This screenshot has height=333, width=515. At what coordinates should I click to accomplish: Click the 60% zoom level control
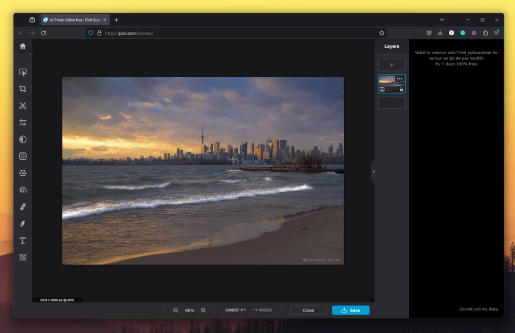point(189,310)
